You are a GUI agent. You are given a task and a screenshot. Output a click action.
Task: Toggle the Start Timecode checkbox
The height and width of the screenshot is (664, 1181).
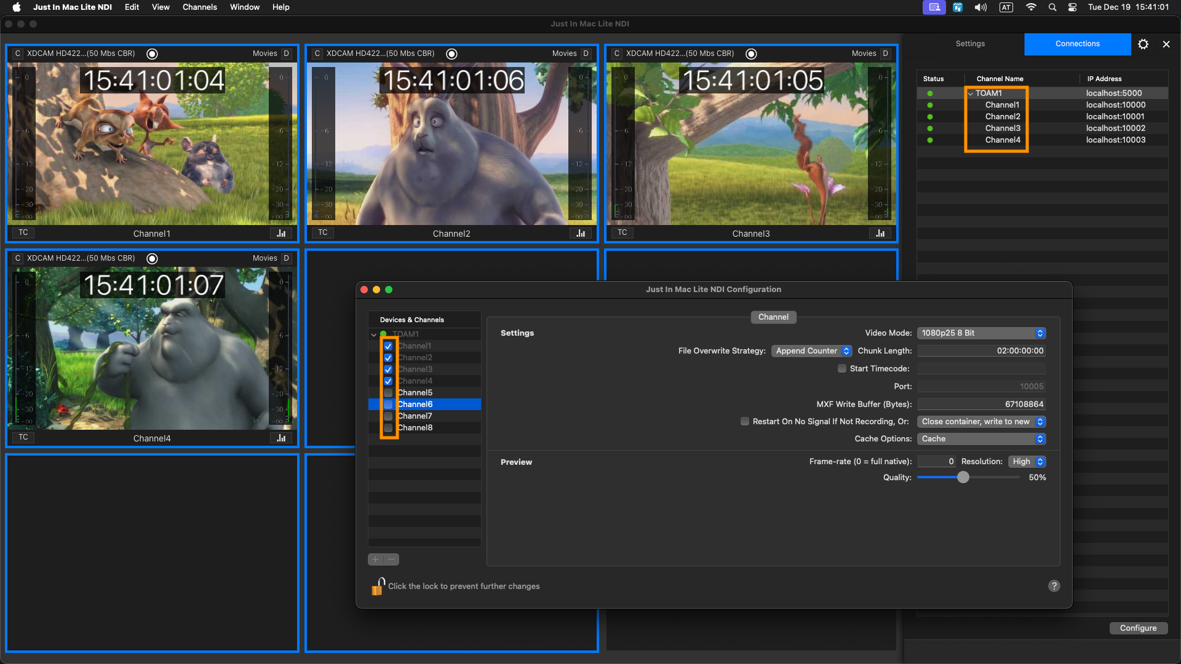[842, 369]
